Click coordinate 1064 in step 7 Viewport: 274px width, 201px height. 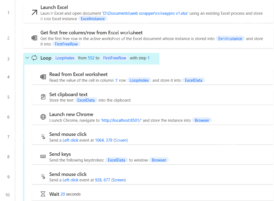tap(99, 140)
